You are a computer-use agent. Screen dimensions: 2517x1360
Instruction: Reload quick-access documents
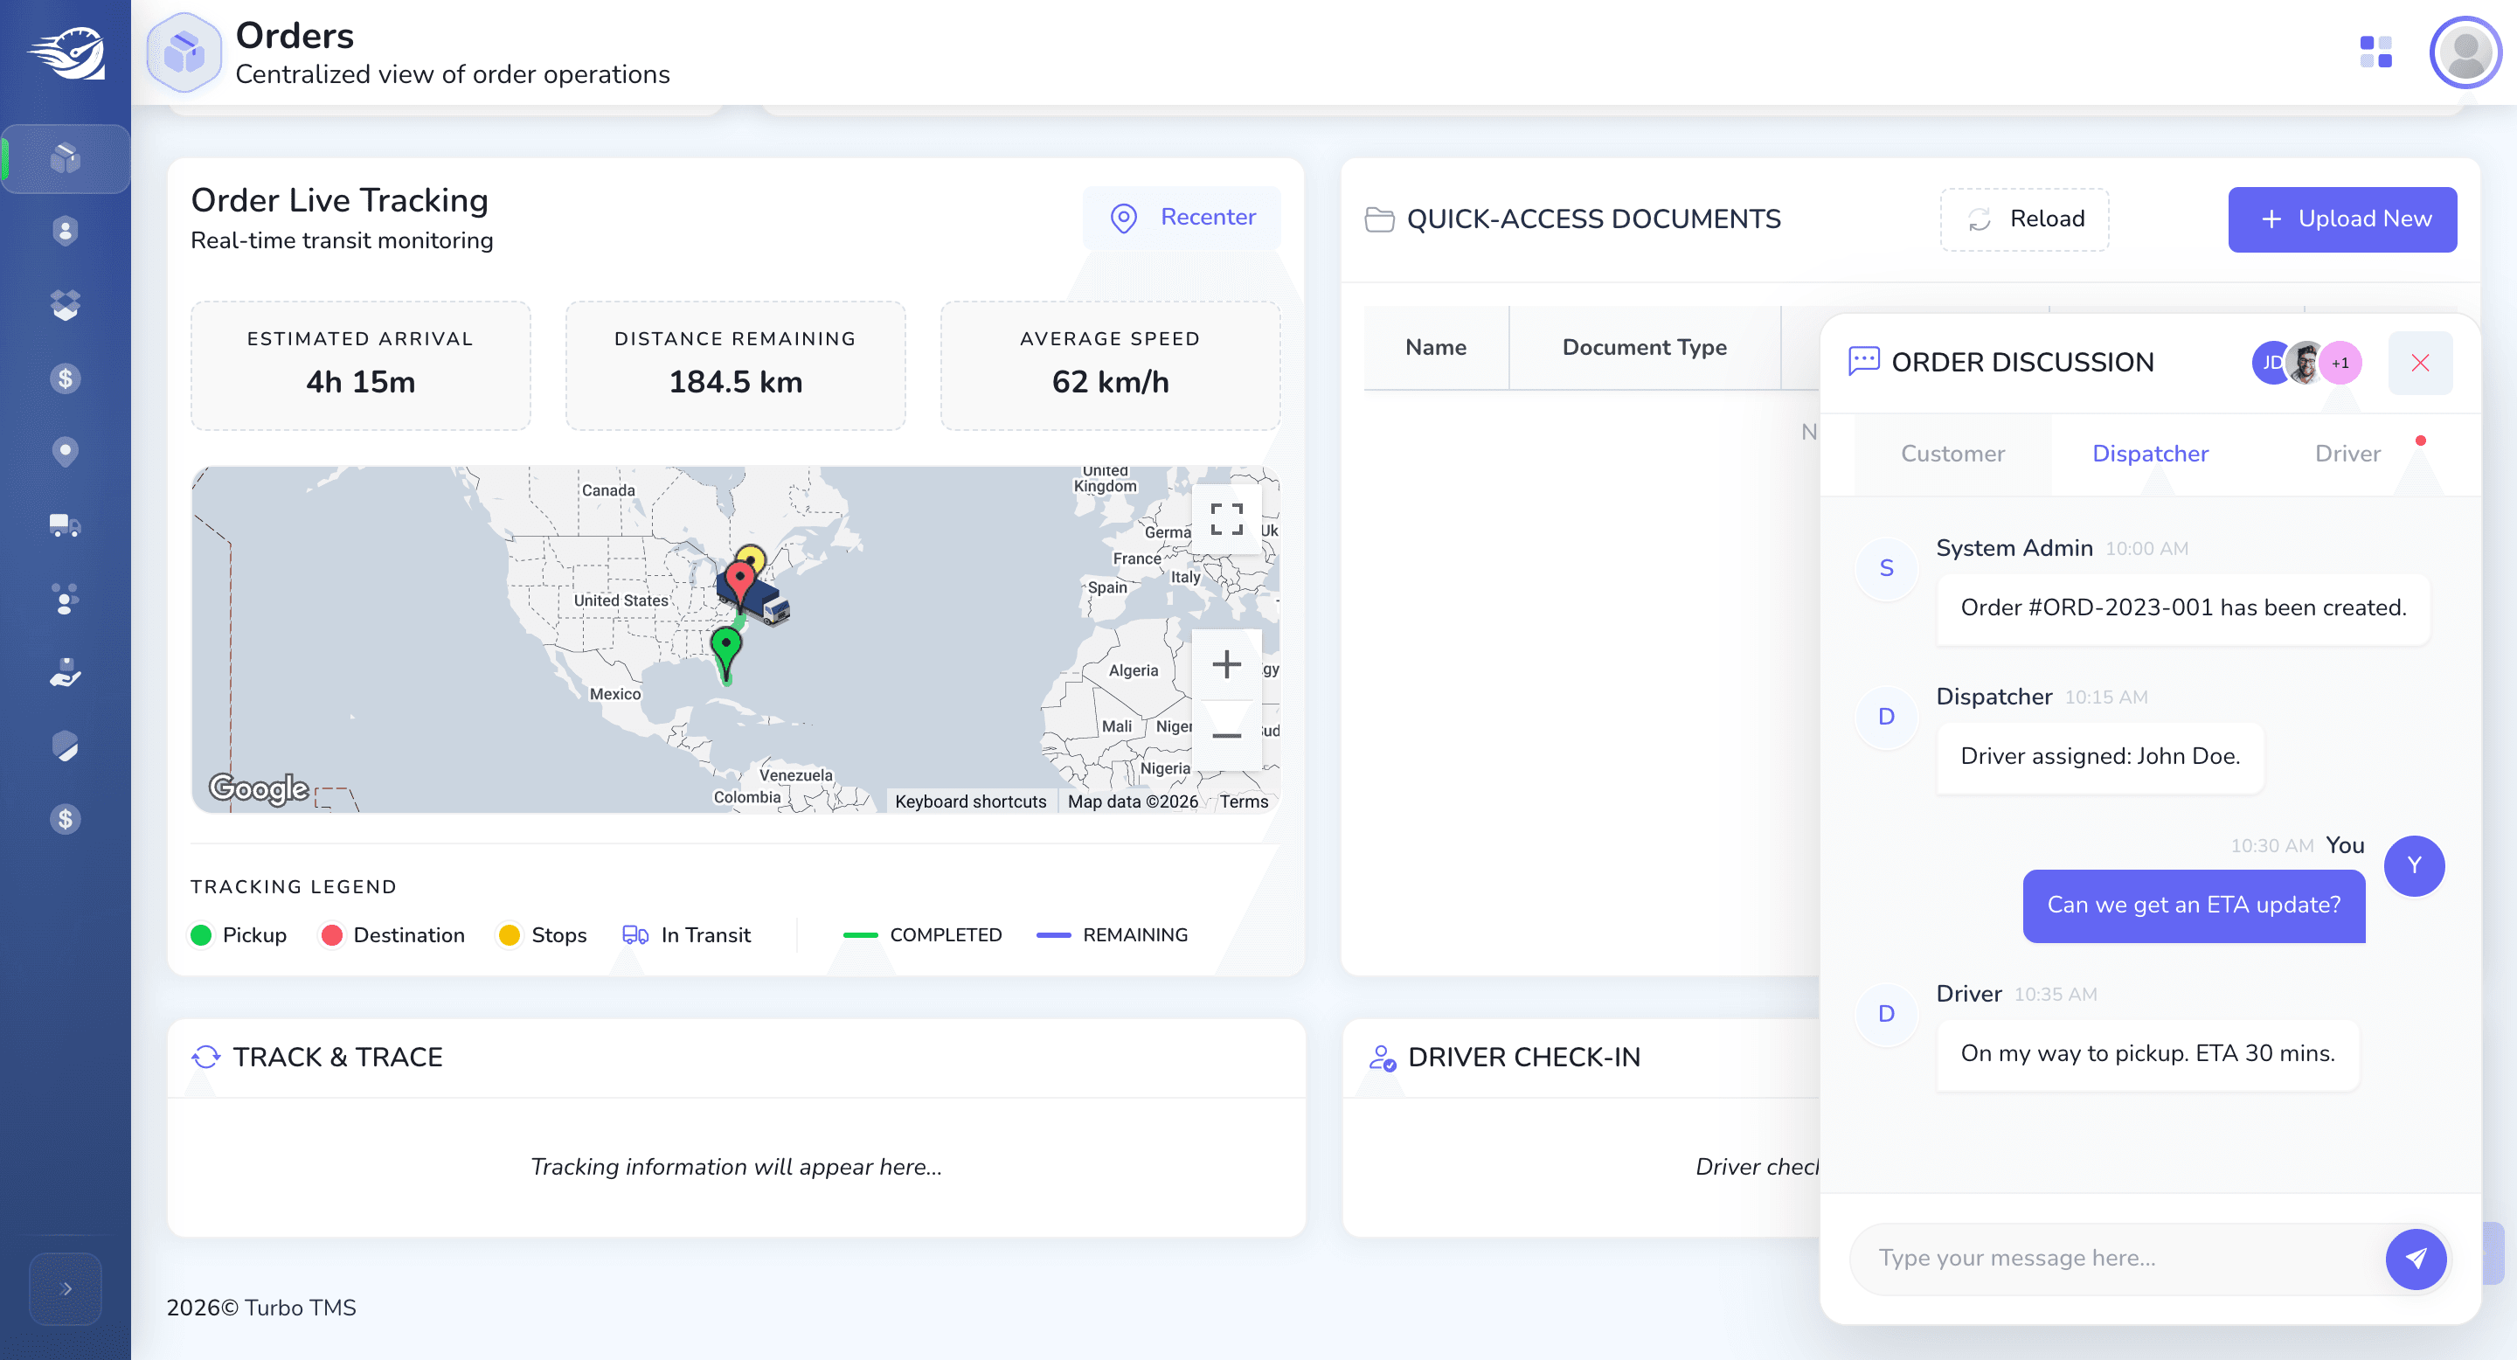tap(2023, 219)
